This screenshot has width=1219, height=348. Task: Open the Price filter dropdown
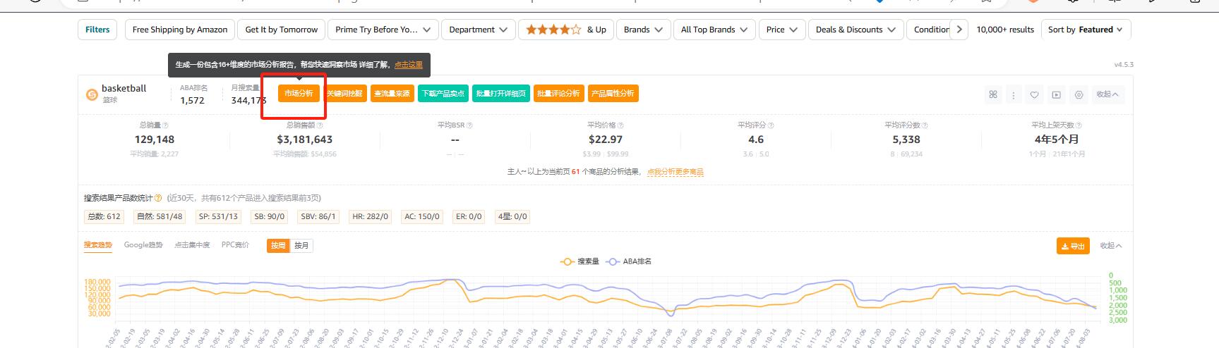click(x=782, y=30)
